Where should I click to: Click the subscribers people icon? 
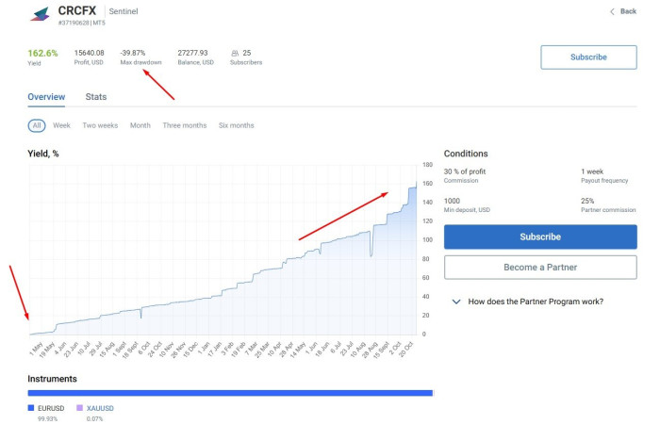[x=235, y=53]
